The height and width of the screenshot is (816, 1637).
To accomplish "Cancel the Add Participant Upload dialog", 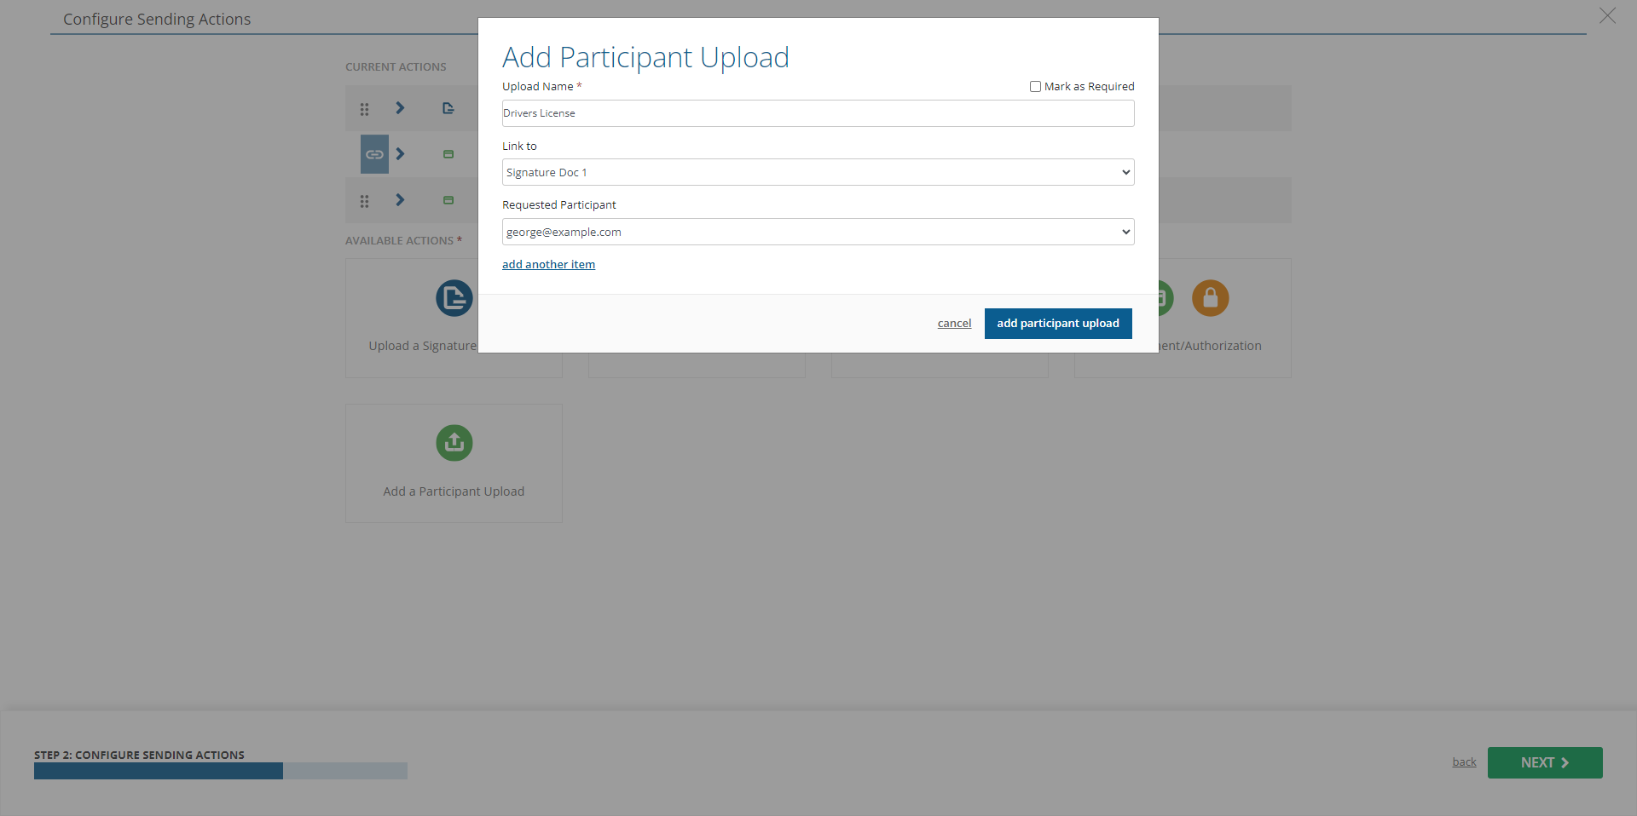I will pos(954,324).
